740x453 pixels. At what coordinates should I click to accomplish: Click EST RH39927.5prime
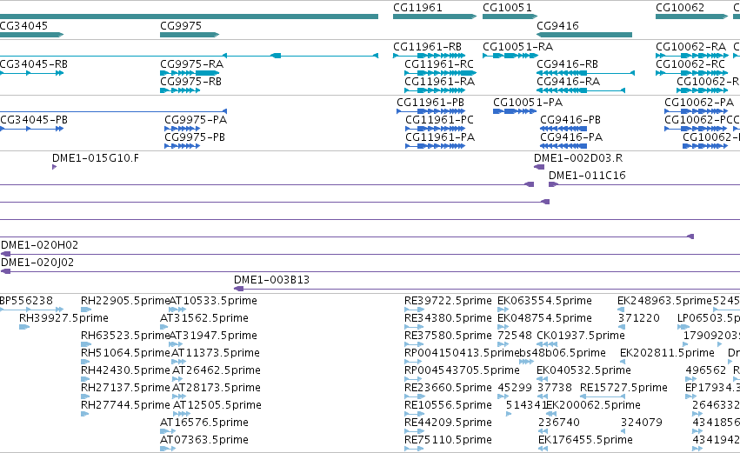coord(63,318)
